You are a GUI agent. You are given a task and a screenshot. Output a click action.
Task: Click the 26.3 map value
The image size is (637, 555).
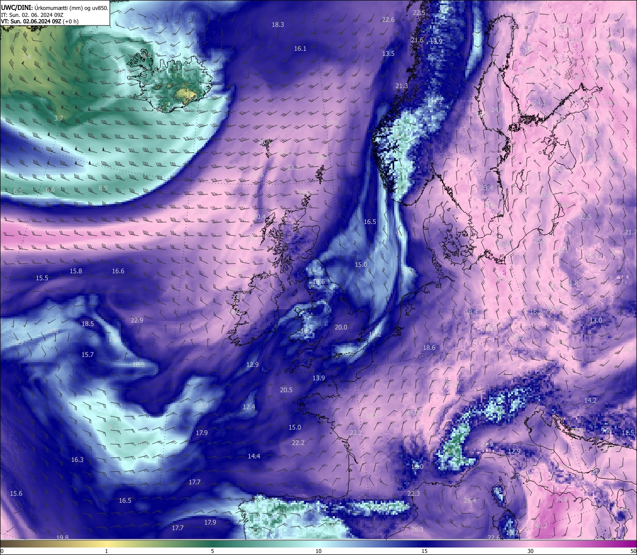pyautogui.click(x=417, y=529)
